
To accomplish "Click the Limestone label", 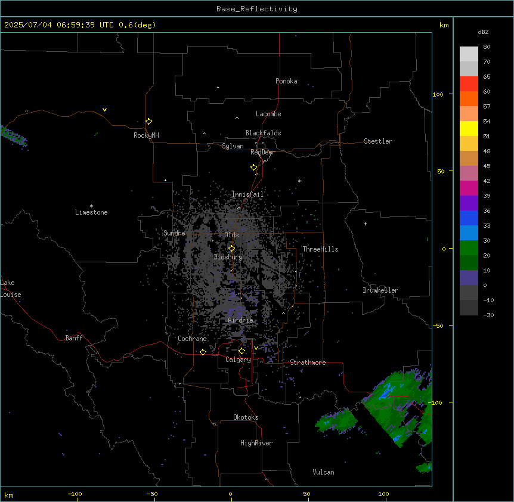I will (x=91, y=212).
